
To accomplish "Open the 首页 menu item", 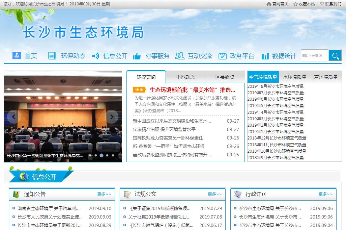I will pos(31,56).
